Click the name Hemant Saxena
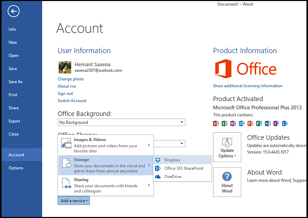This screenshot has width=308, height=218. point(92,64)
